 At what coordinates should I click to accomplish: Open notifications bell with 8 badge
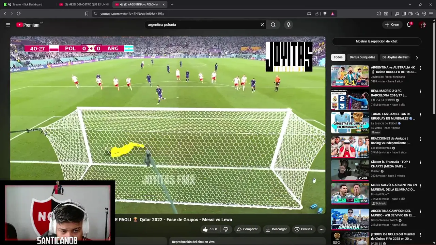pos(409,25)
